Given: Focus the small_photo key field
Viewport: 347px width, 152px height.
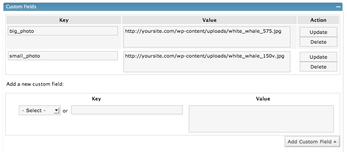Looking at the screenshot, I should [x=63, y=56].
